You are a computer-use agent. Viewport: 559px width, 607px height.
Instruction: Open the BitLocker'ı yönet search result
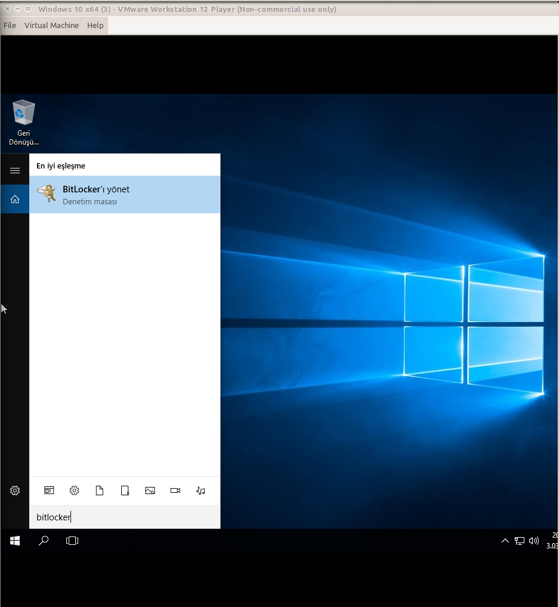[124, 195]
